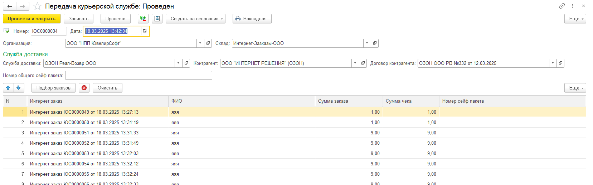The width and height of the screenshot is (593, 185).
Task: Move row up with blue arrow
Action: tap(8, 88)
